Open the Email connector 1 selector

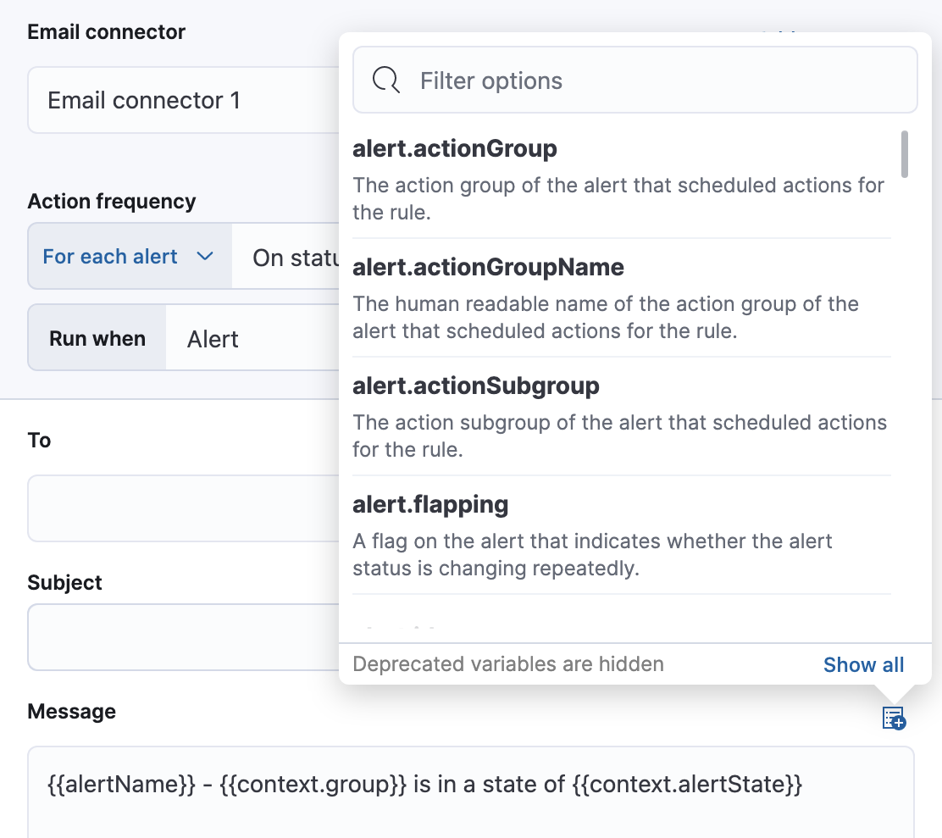[x=182, y=101]
